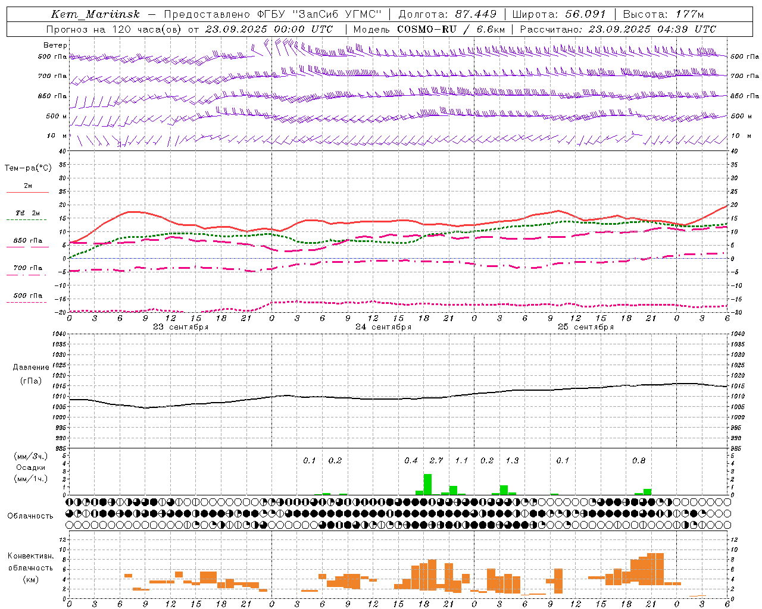762x609 pixels.
Task: Click the solid red legend line under '2м'
Action: tap(27, 192)
